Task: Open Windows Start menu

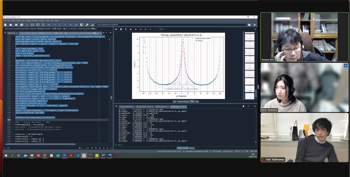Action: [6, 156]
